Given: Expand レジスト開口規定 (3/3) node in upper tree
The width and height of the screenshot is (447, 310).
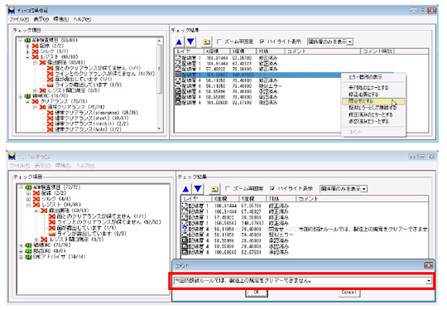Looking at the screenshot, I should coord(35,90).
